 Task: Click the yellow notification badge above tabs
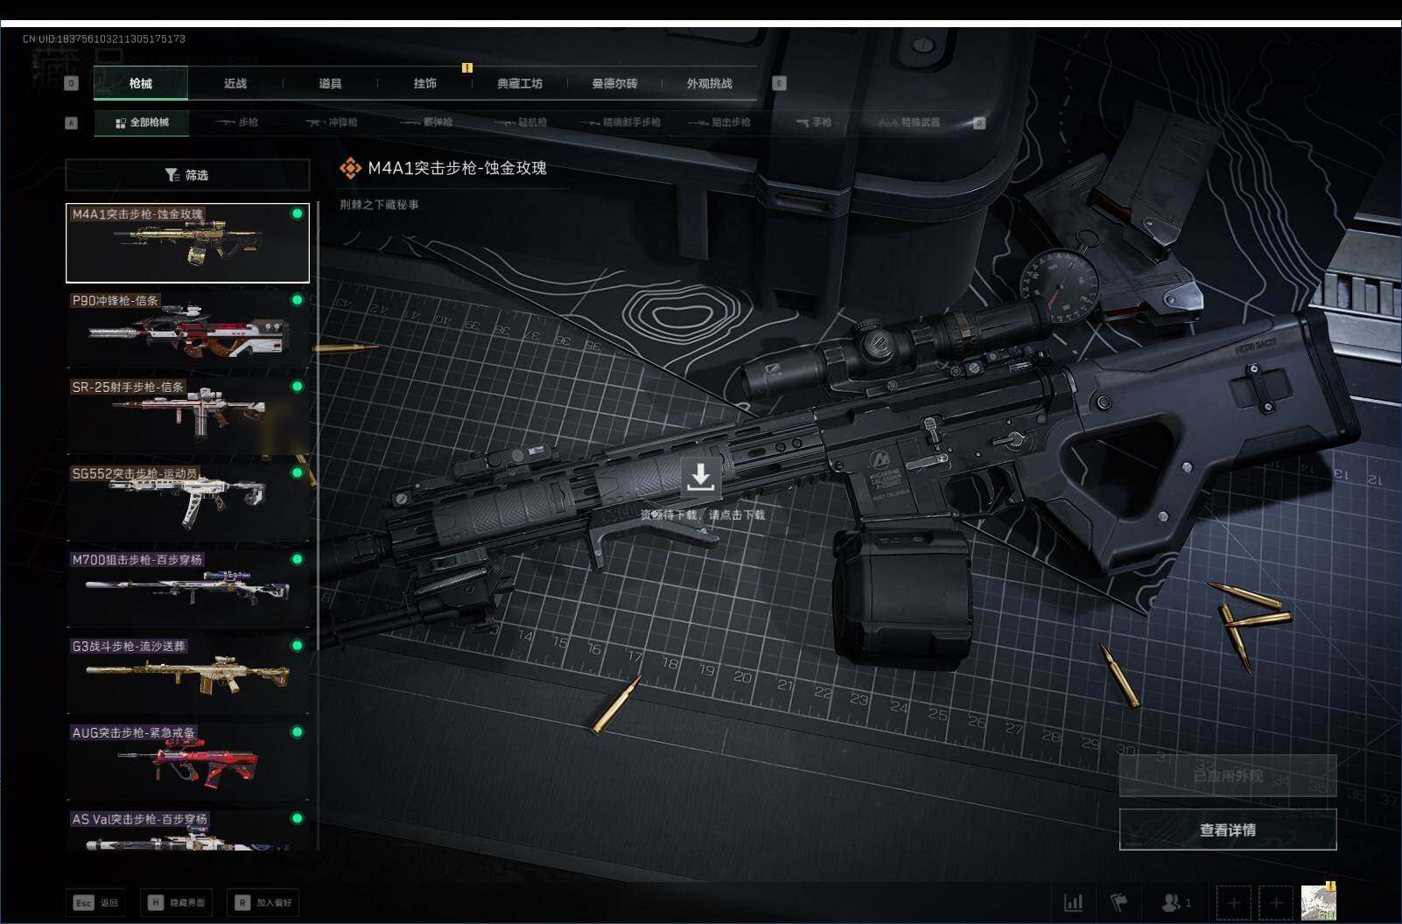tap(467, 67)
